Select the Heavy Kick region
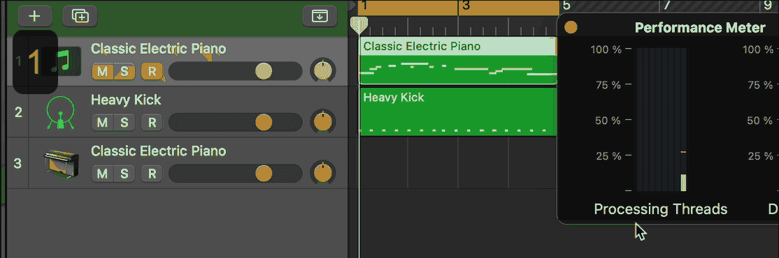 457,112
